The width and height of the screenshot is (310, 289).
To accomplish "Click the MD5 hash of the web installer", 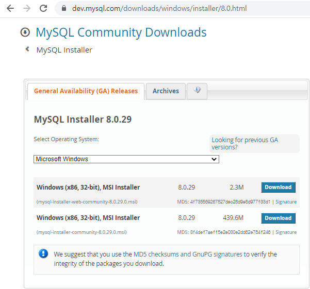I will pyautogui.click(x=230, y=202).
